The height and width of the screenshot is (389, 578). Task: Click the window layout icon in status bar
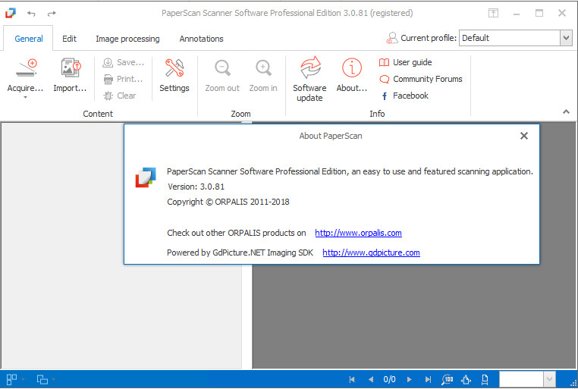pos(42,379)
